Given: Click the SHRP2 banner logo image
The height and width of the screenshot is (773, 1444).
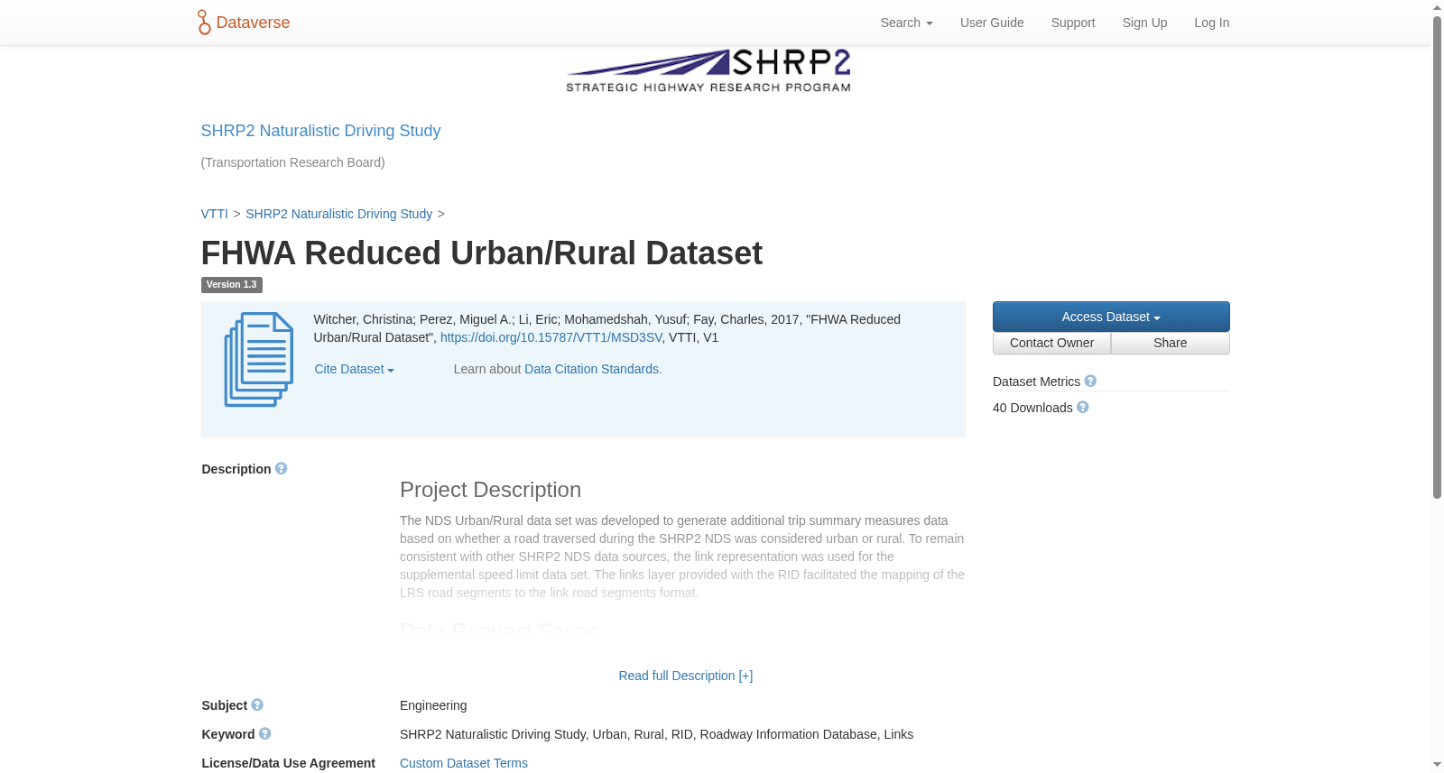Looking at the screenshot, I should 708,71.
